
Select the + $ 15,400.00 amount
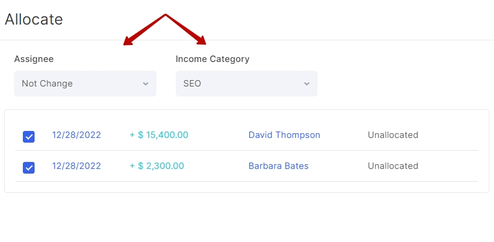(x=159, y=135)
